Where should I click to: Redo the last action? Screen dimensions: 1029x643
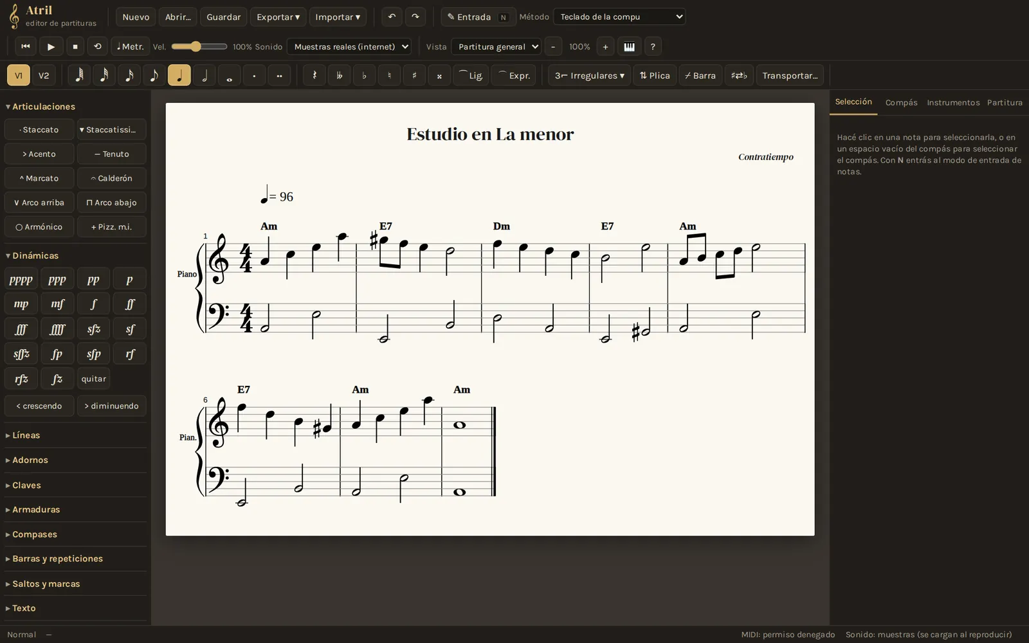[x=415, y=17]
